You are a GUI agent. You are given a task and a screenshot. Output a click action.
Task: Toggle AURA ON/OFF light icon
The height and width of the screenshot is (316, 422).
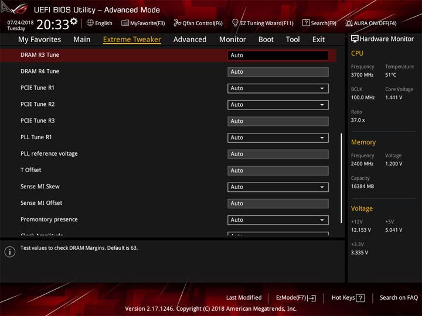pyautogui.click(x=349, y=23)
